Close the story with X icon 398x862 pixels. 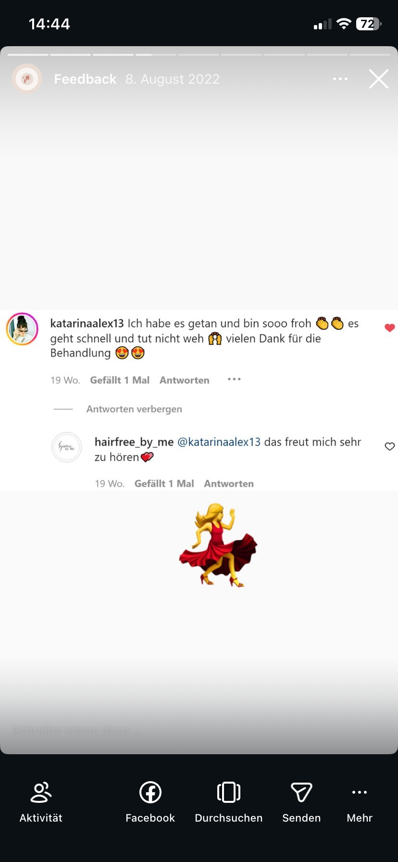click(379, 79)
